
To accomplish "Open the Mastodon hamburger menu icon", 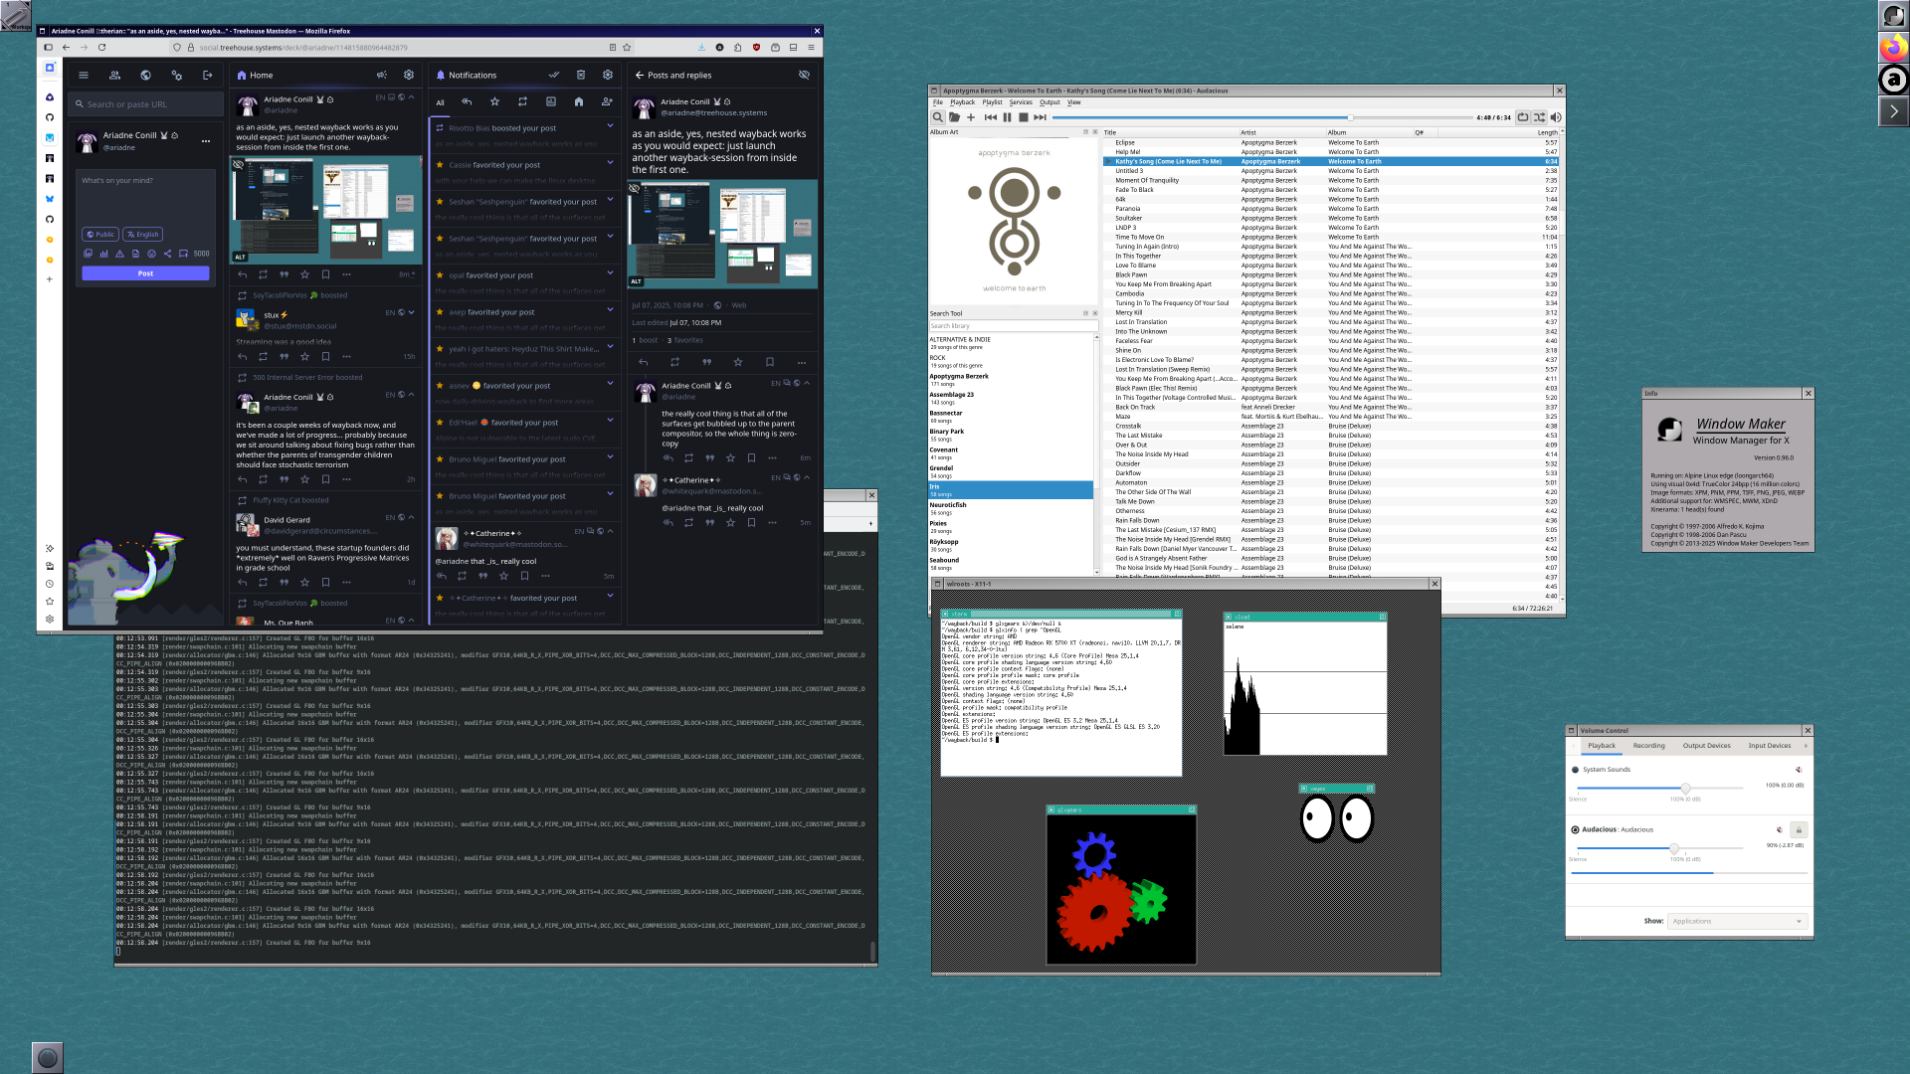I will pyautogui.click(x=84, y=76).
